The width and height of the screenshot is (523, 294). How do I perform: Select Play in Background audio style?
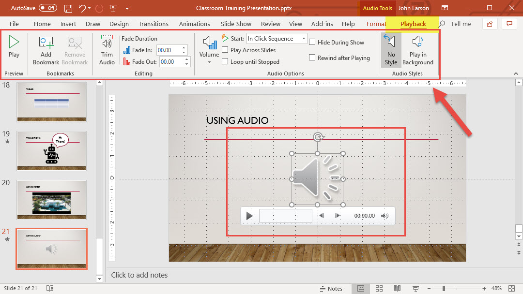[417, 44]
